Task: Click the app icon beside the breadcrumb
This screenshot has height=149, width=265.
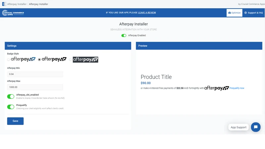Action: tap(4, 4)
